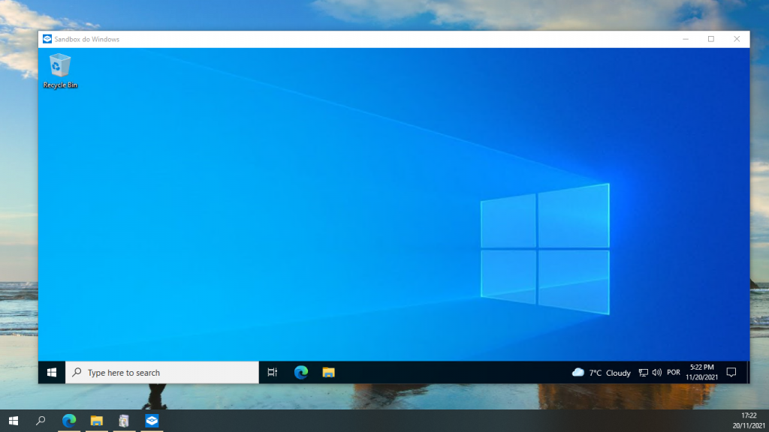Open File Explorer from the sandbox taskbar

point(327,372)
